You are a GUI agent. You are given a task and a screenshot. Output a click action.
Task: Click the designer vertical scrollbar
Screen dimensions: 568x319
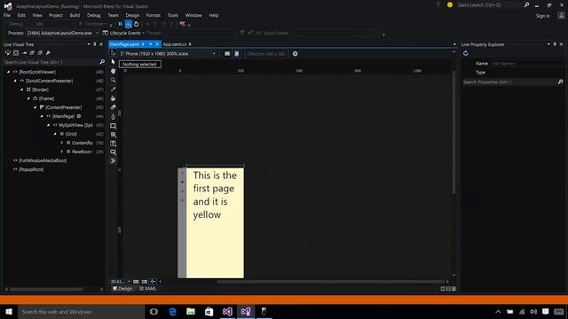[454, 132]
